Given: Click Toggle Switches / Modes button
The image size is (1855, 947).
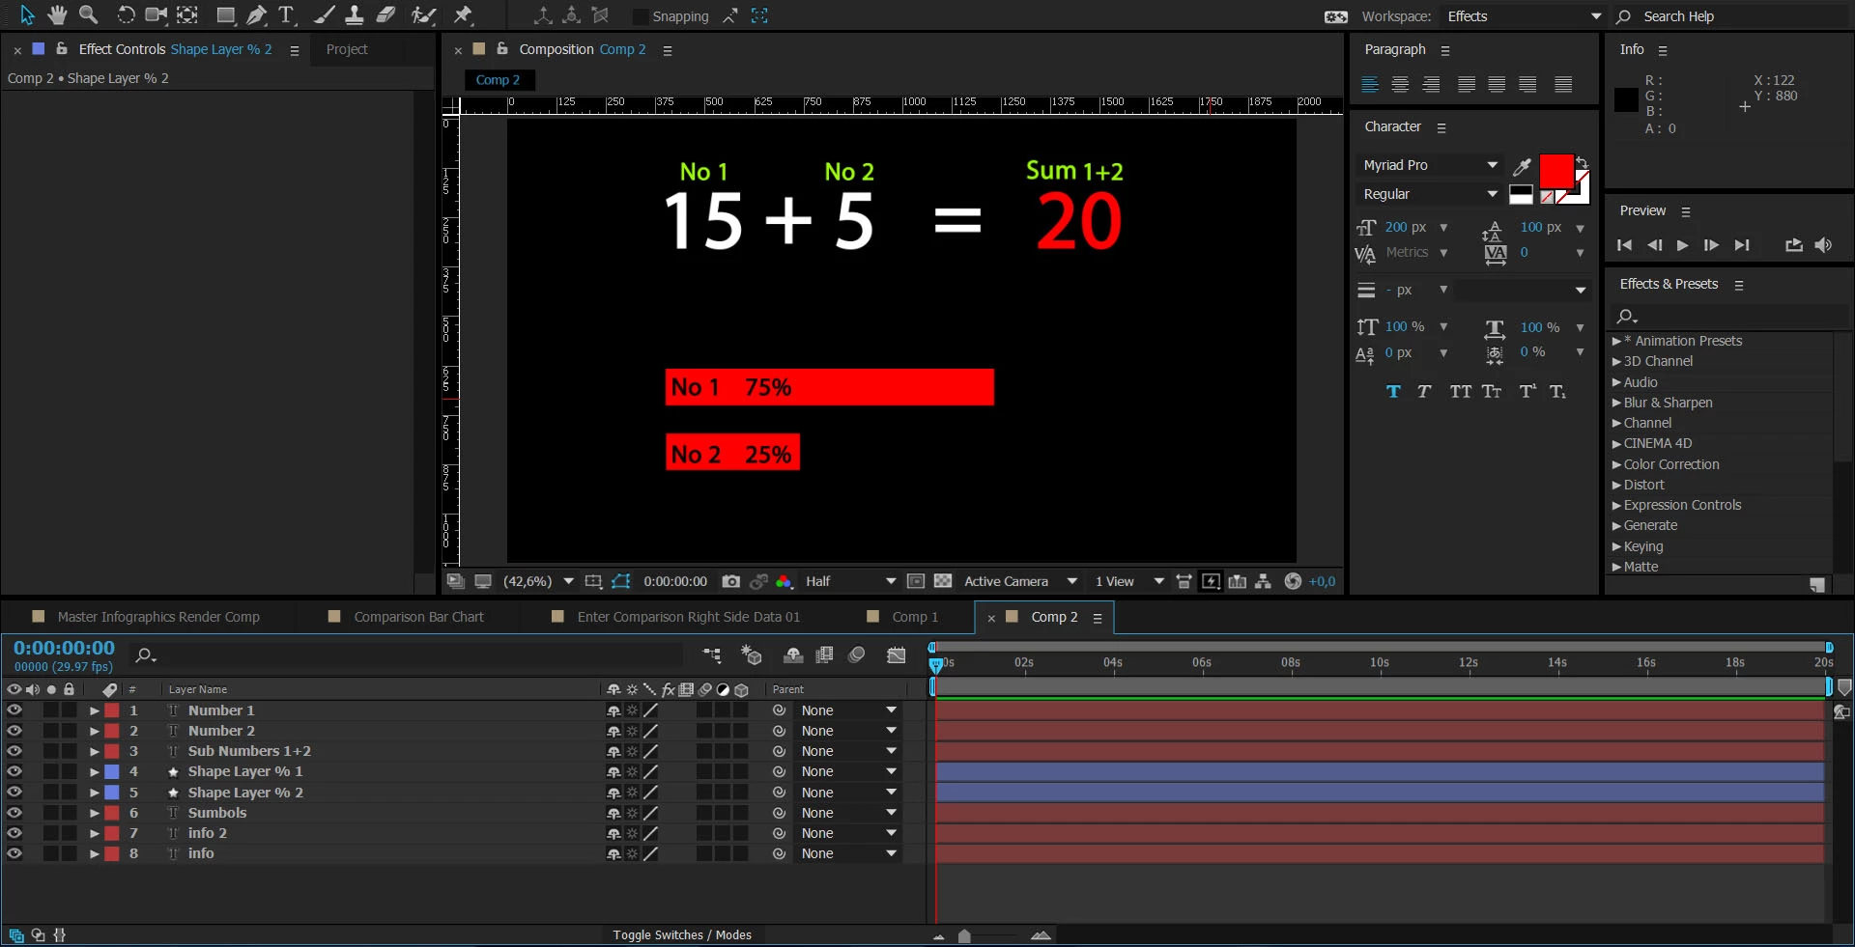Looking at the screenshot, I should coord(682,934).
